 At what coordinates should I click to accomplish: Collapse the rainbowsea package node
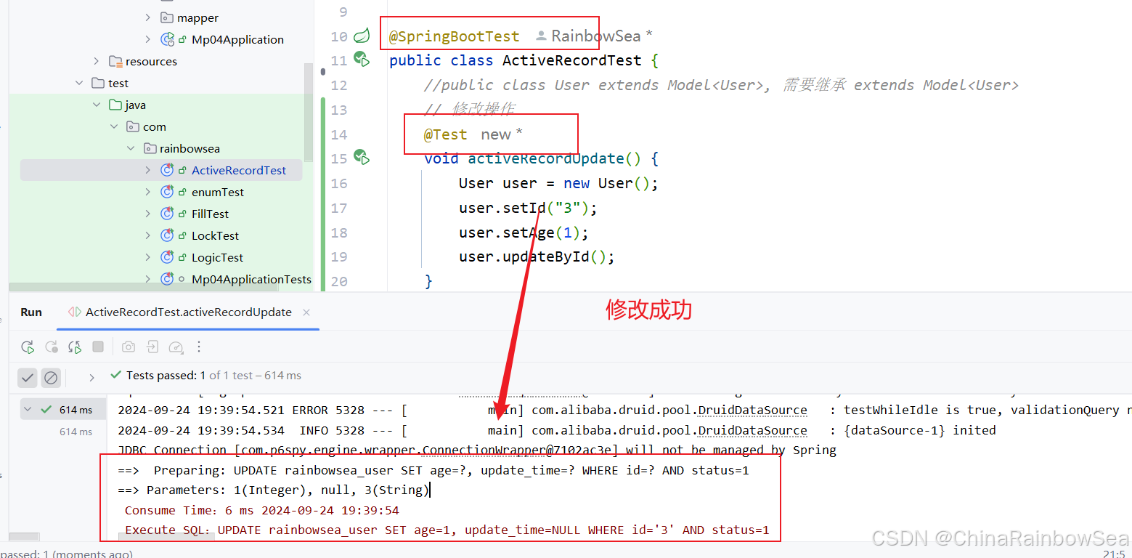131,147
